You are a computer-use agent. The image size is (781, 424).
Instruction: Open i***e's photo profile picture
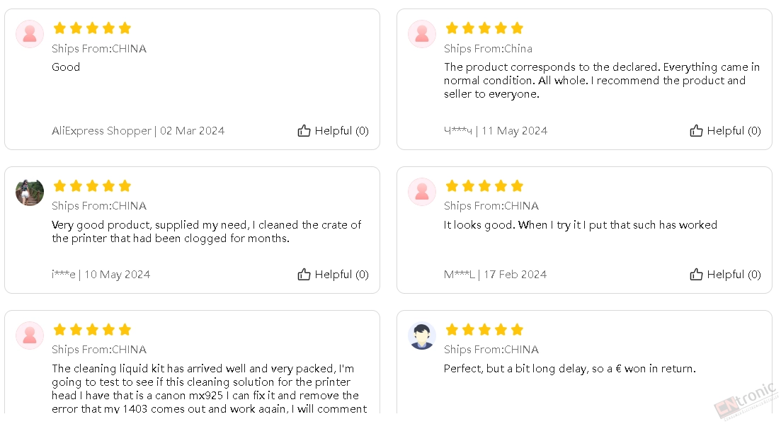[30, 192]
